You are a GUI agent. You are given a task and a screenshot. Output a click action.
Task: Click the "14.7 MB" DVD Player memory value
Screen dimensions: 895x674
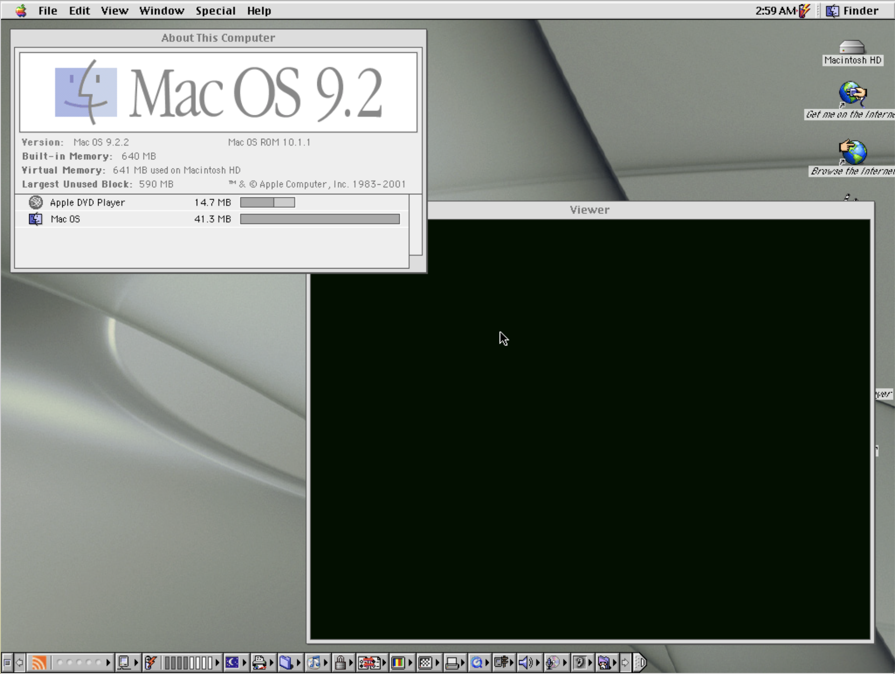(213, 202)
